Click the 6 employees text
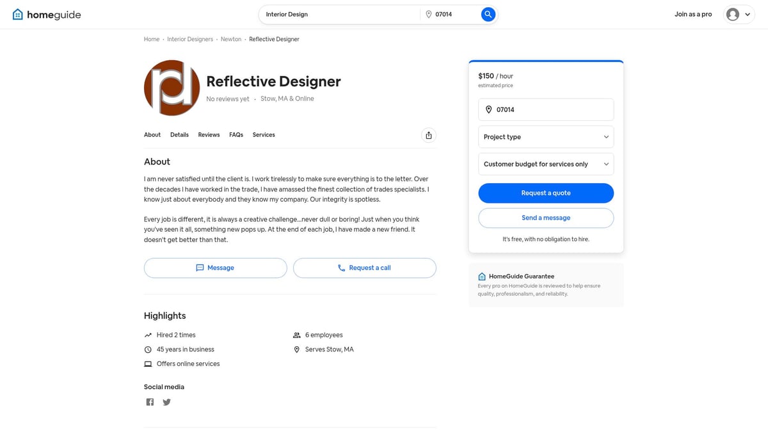The image size is (768, 432). (x=324, y=335)
